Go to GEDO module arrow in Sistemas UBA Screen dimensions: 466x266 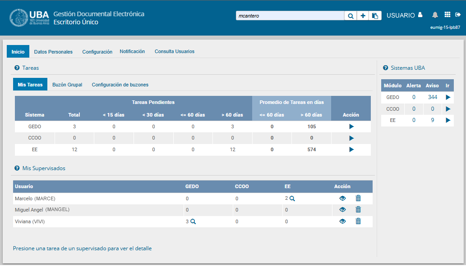click(x=448, y=97)
